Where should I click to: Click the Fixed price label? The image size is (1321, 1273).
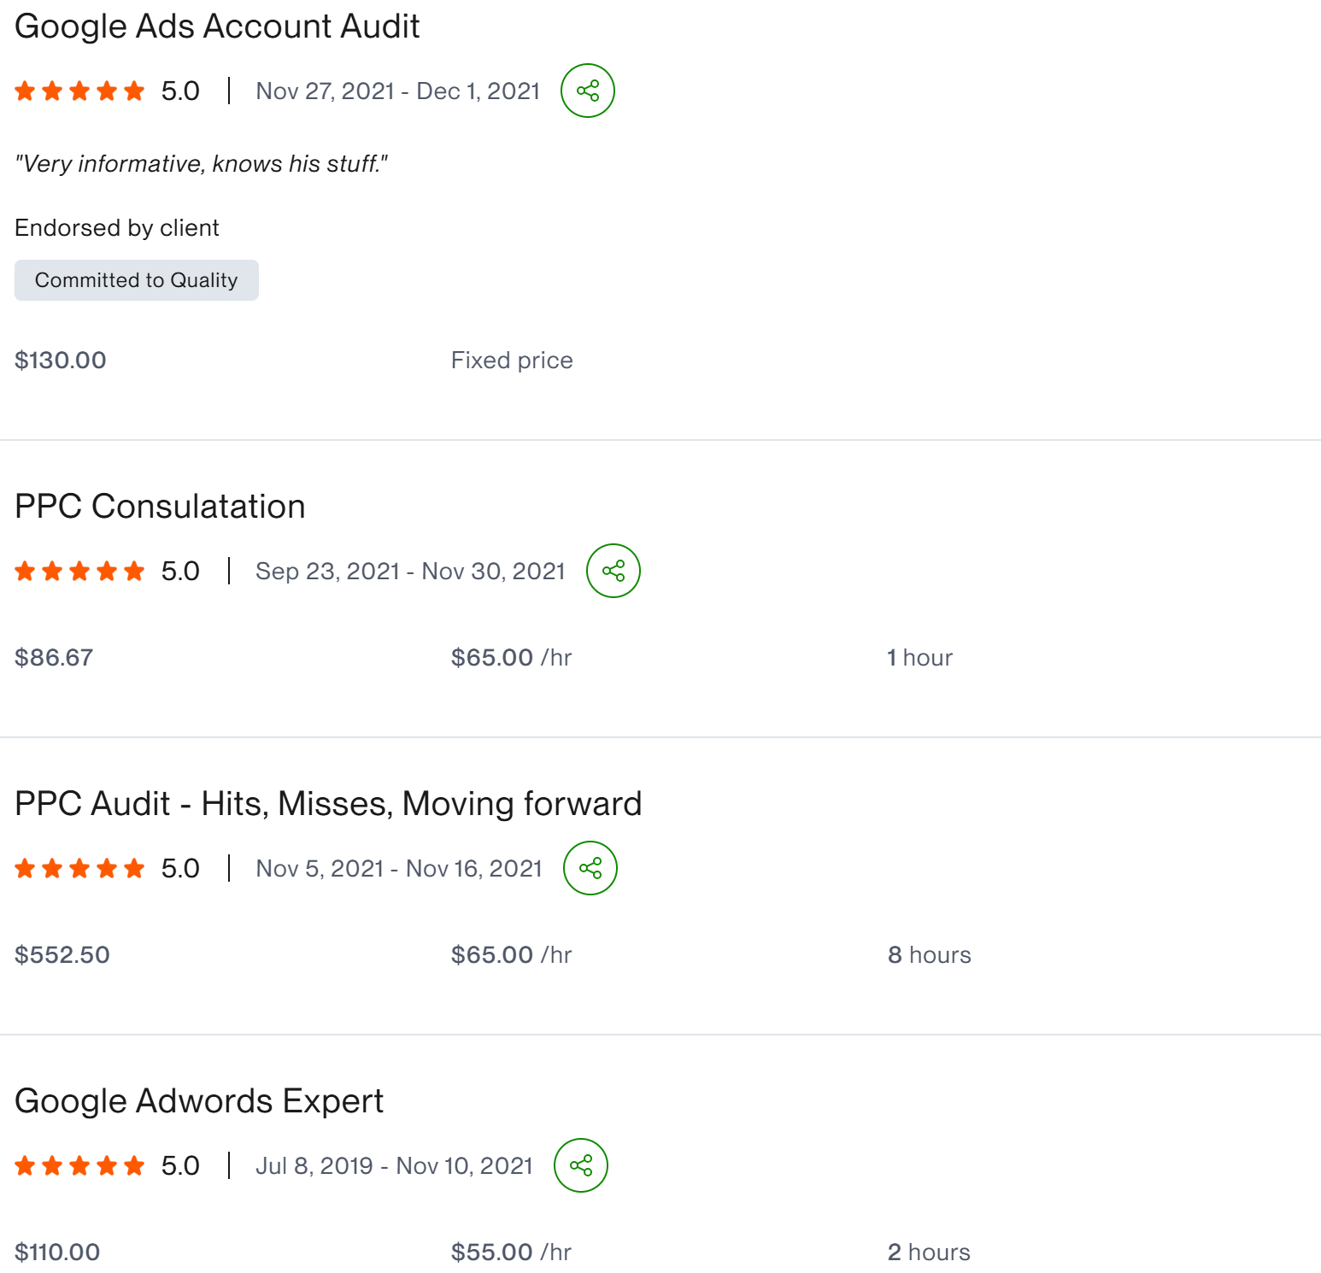tap(512, 361)
